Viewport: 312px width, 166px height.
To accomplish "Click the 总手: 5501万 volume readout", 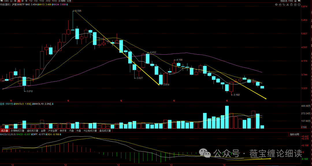I will tap(7, 104).
